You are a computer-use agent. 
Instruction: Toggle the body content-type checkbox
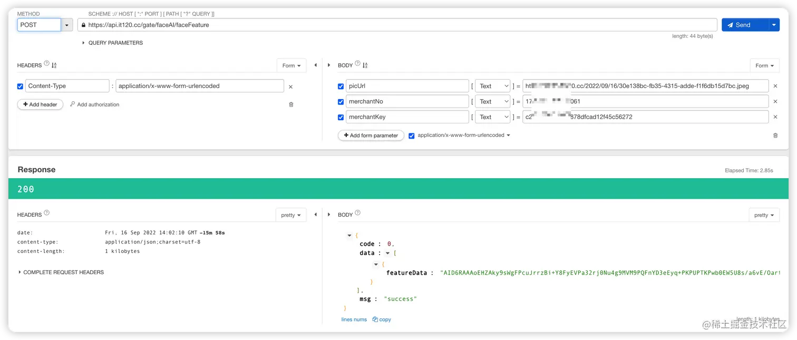[412, 135]
